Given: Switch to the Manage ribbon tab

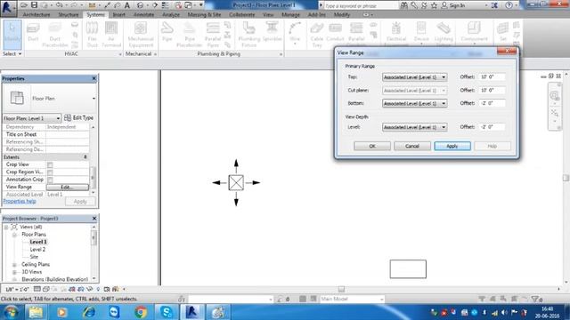Looking at the screenshot, I should point(290,15).
